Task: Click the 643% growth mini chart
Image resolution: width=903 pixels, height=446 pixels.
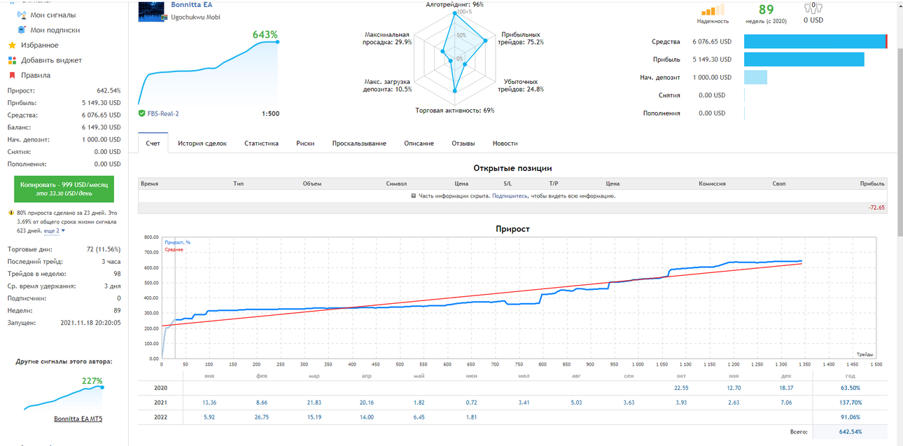Action: 209,73
